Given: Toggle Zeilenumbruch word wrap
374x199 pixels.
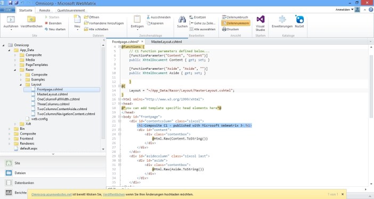Looking at the screenshot, I should pos(235,17).
